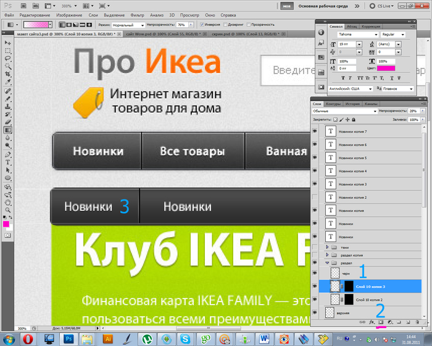Collapse the раздел layer group
The height and width of the screenshot is (346, 432).
pyautogui.click(x=327, y=263)
